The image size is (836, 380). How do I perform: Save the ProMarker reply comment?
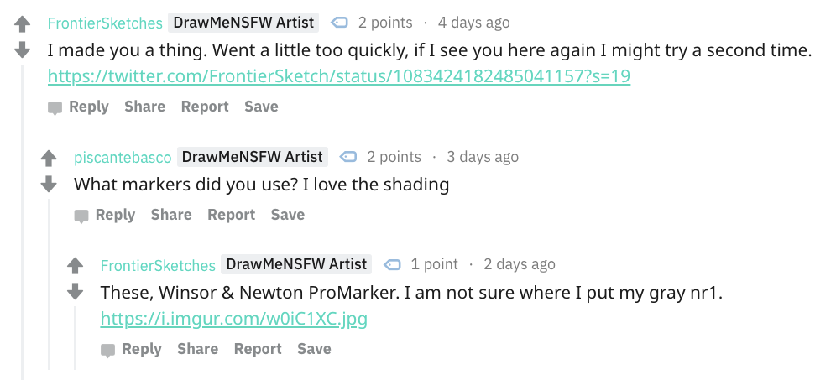click(x=314, y=349)
